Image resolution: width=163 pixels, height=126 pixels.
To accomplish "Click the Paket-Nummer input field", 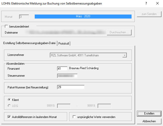I will 71,87.
